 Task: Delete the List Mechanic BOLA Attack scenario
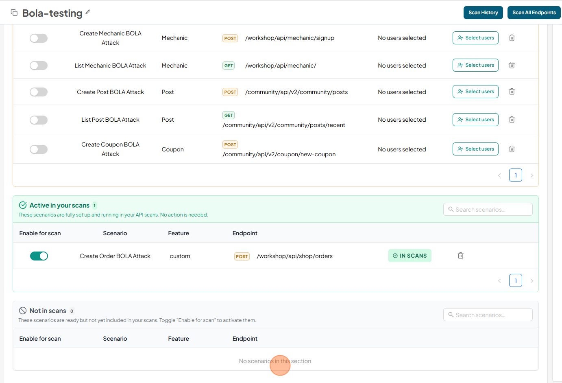512,65
